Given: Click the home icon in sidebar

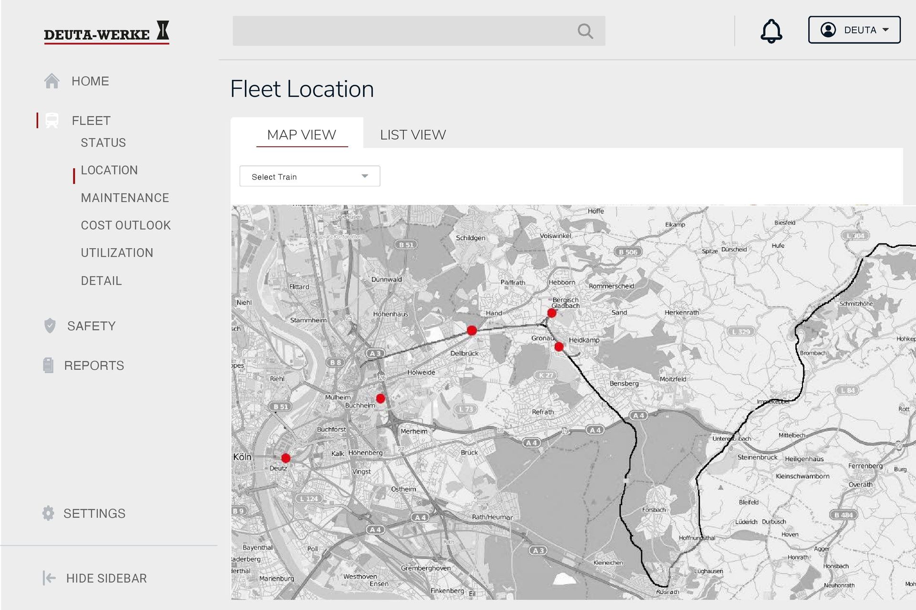Looking at the screenshot, I should tap(52, 81).
